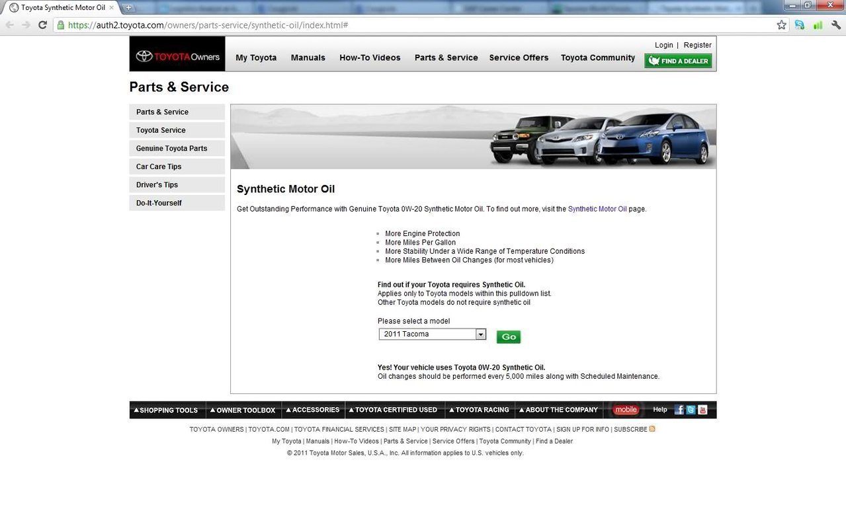Screen dimensions: 846x505
Task: Open Service Offers in the top navigation
Action: click(519, 58)
